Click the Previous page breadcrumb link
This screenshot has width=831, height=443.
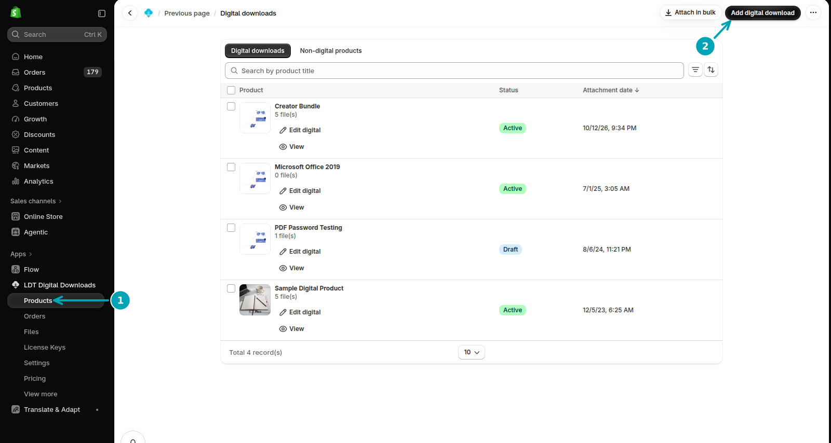pos(187,13)
